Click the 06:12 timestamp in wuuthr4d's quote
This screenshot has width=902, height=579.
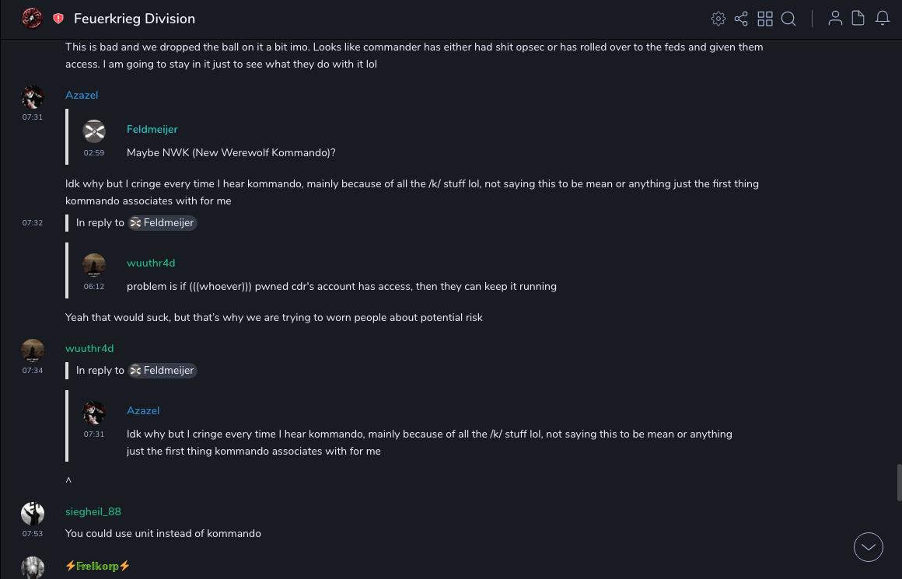[x=94, y=287]
